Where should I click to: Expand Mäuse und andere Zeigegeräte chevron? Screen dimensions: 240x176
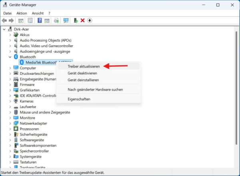(x=10, y=112)
